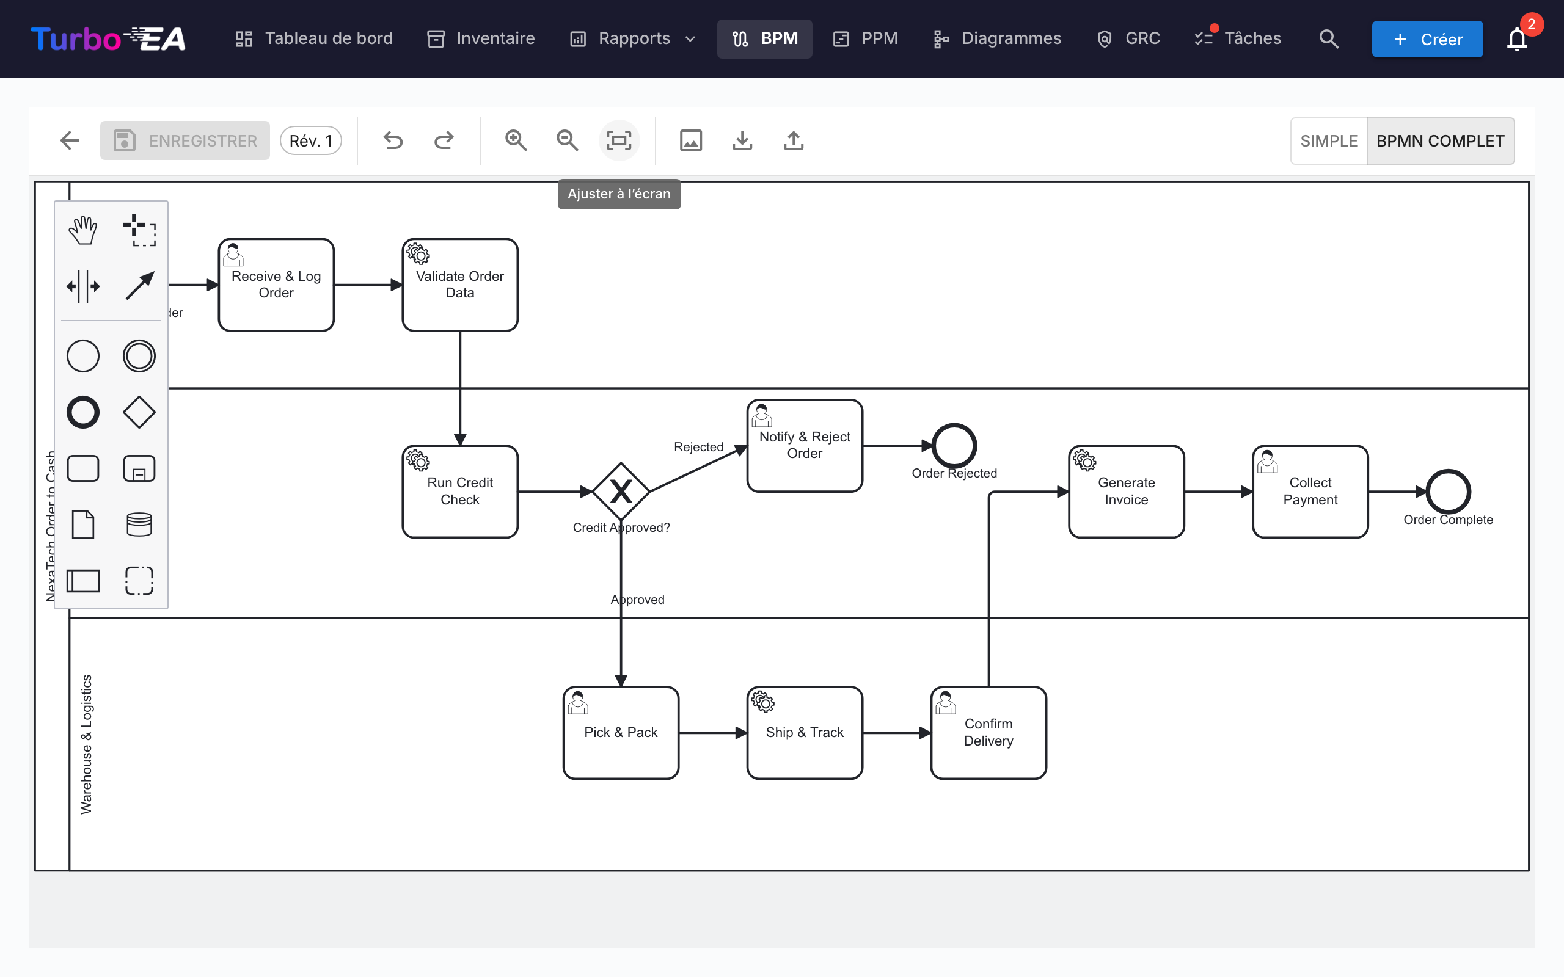Image resolution: width=1564 pixels, height=977 pixels.
Task: Pick the data store cylinder shape
Action: tap(139, 525)
